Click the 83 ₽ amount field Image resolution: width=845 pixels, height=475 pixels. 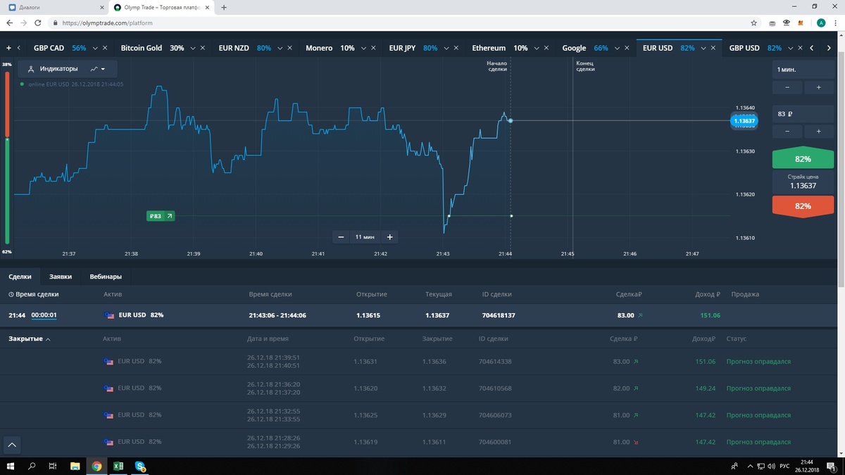pos(803,114)
